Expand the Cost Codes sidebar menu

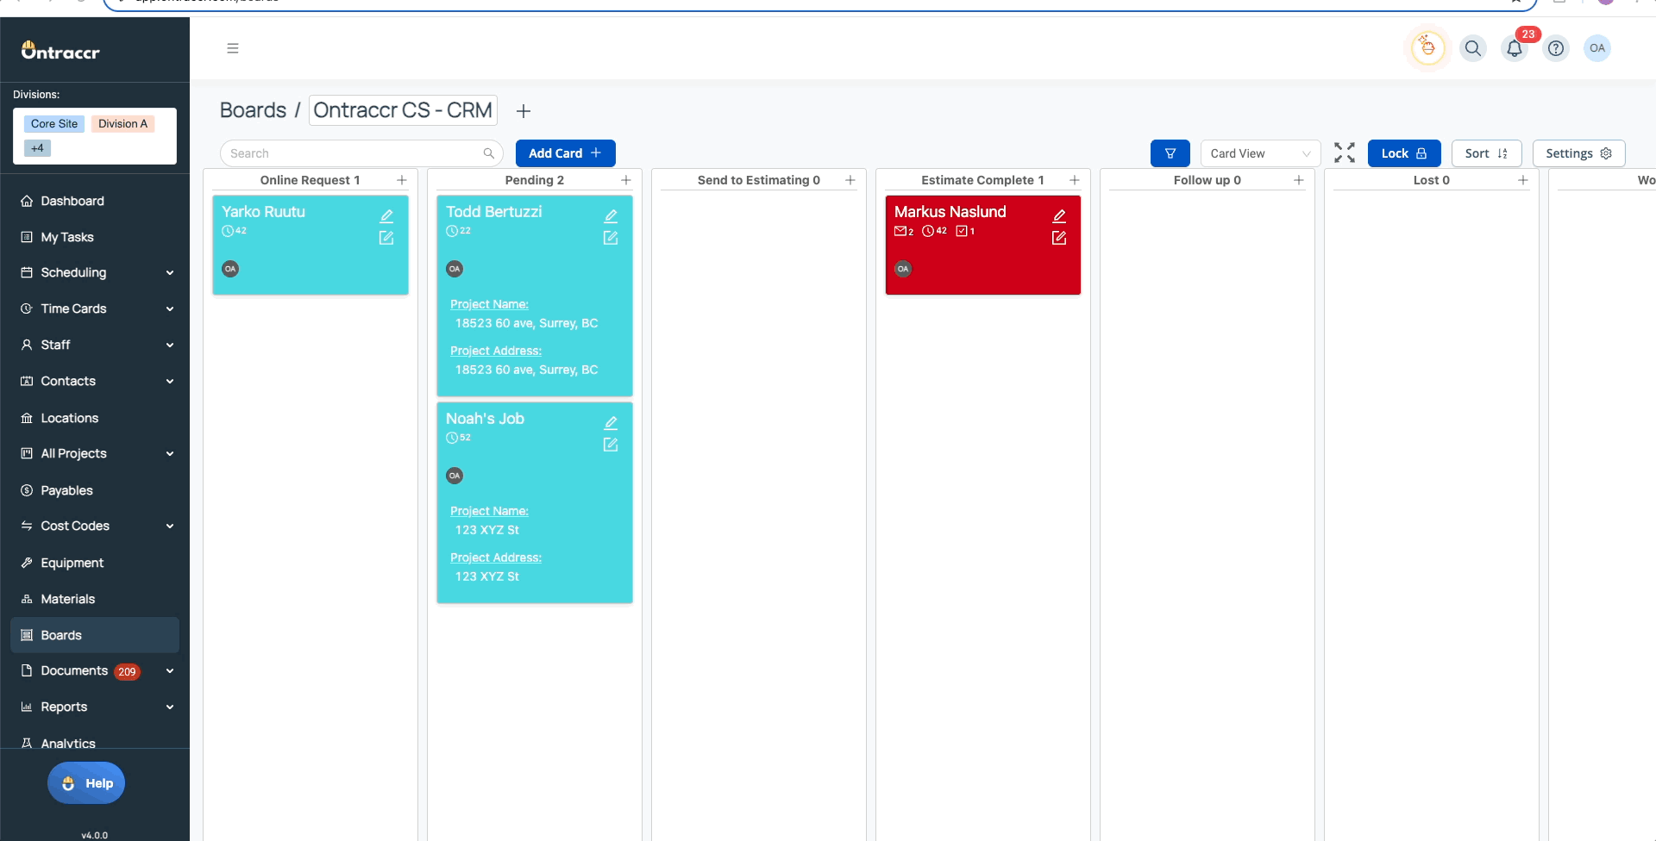(95, 526)
